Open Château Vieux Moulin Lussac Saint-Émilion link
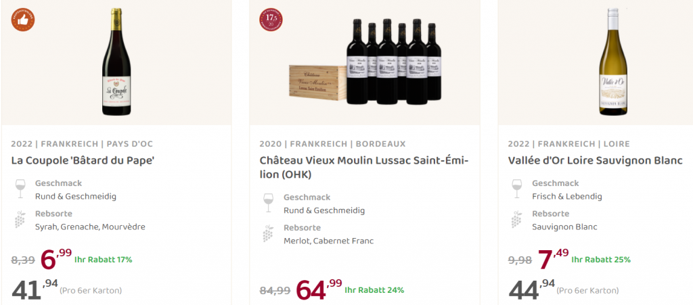 [x=363, y=168]
